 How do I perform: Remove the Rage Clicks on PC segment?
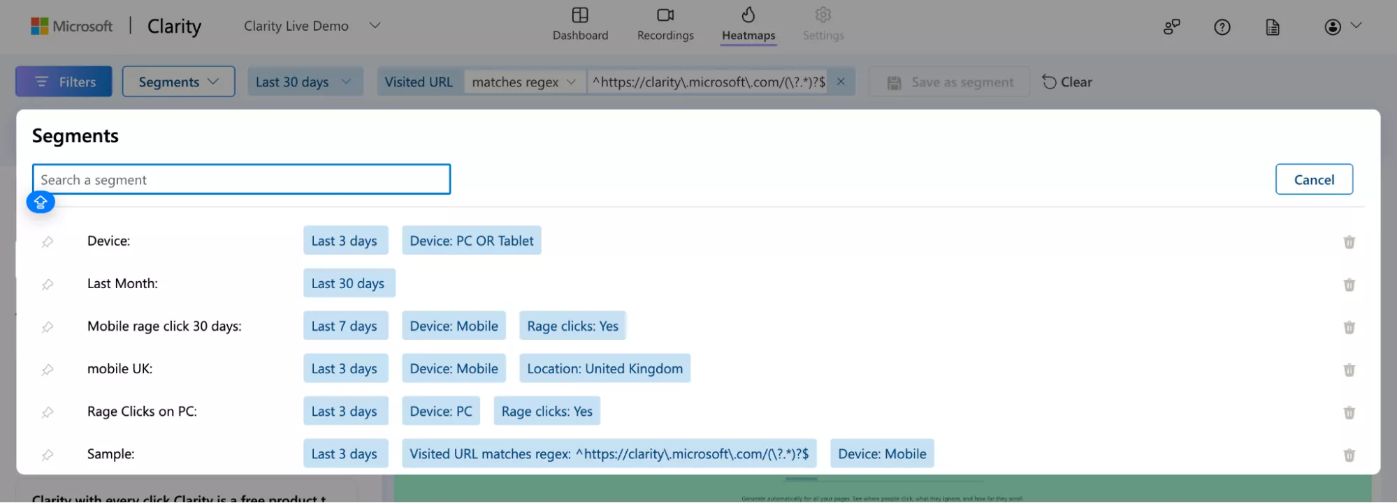(x=1349, y=412)
